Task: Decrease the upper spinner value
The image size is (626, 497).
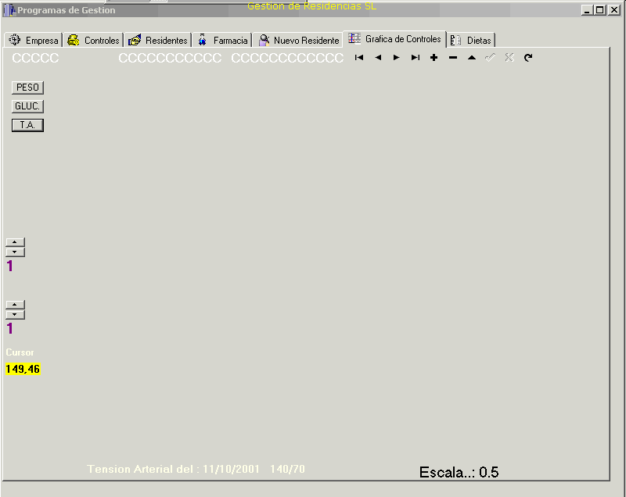Action: pos(16,252)
